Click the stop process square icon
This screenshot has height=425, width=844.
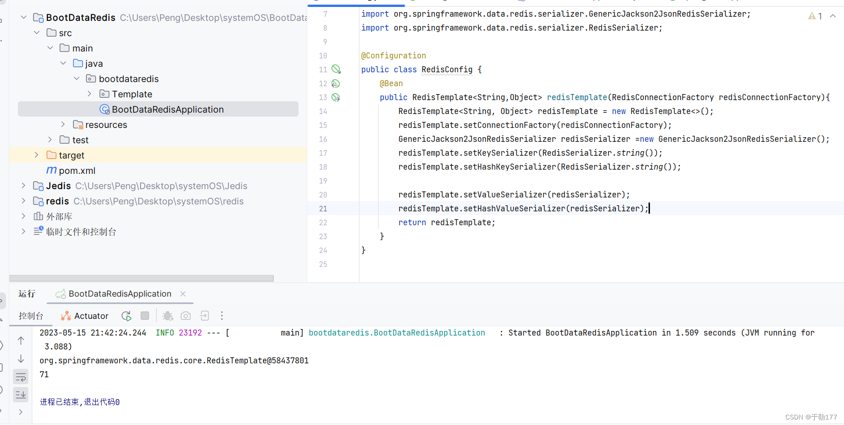coord(145,316)
